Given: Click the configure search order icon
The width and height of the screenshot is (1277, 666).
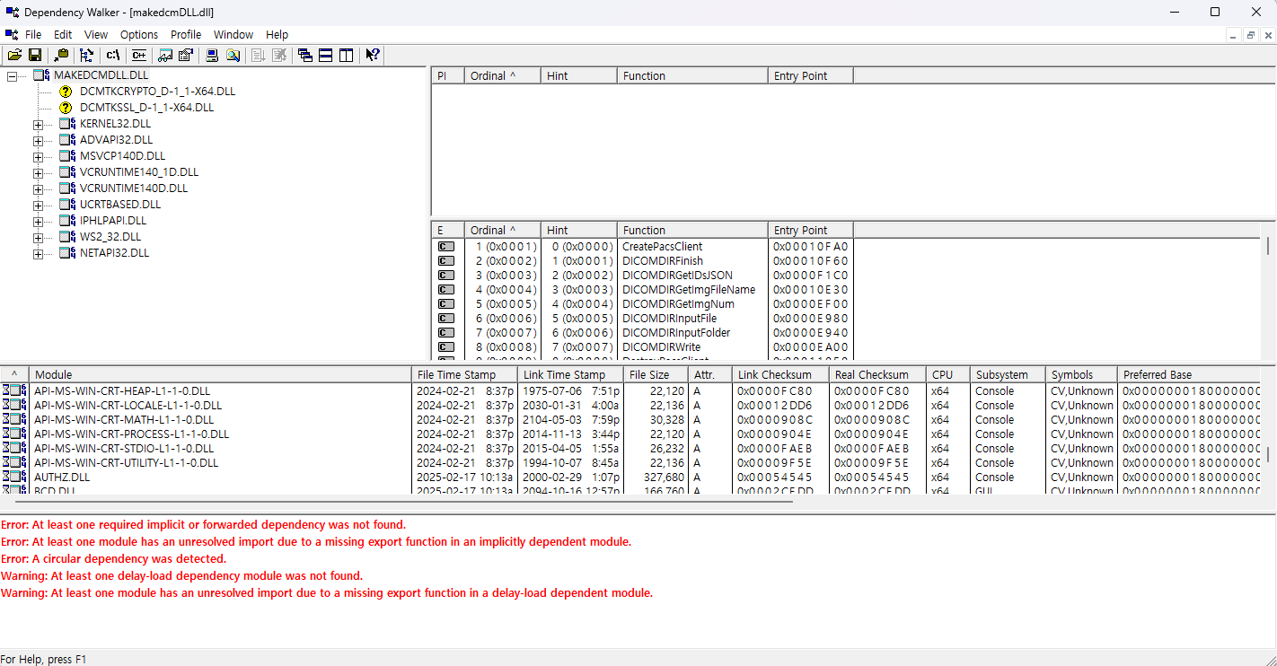Looking at the screenshot, I should coord(165,55).
